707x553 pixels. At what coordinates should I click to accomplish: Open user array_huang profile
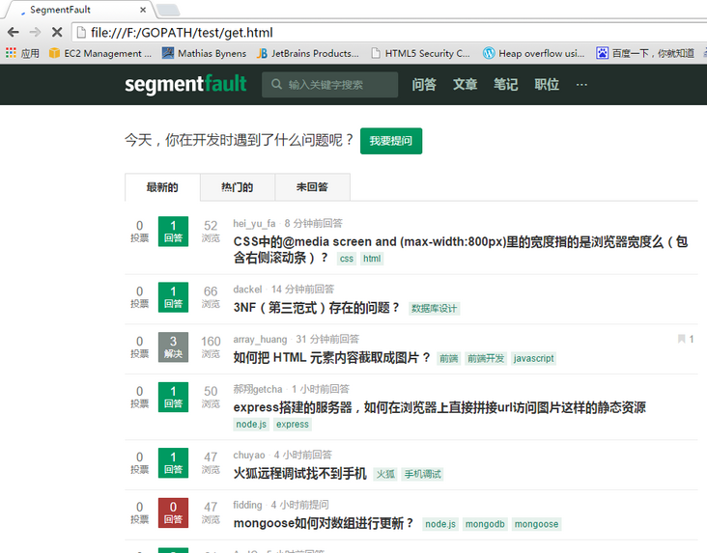(260, 340)
